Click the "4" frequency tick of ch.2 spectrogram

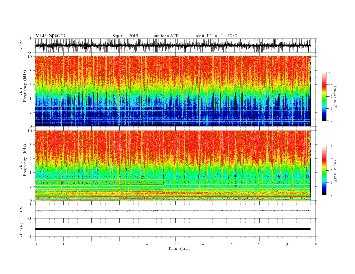tap(31, 172)
